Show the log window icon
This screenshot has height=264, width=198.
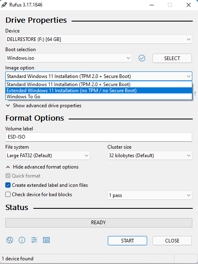coord(46,240)
